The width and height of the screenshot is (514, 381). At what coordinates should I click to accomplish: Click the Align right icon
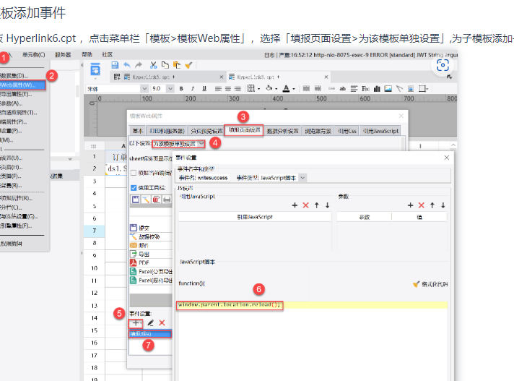[238, 89]
